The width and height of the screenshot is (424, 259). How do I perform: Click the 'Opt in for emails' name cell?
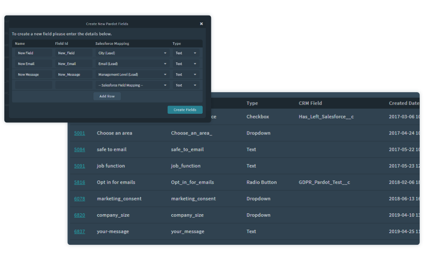[x=116, y=182]
